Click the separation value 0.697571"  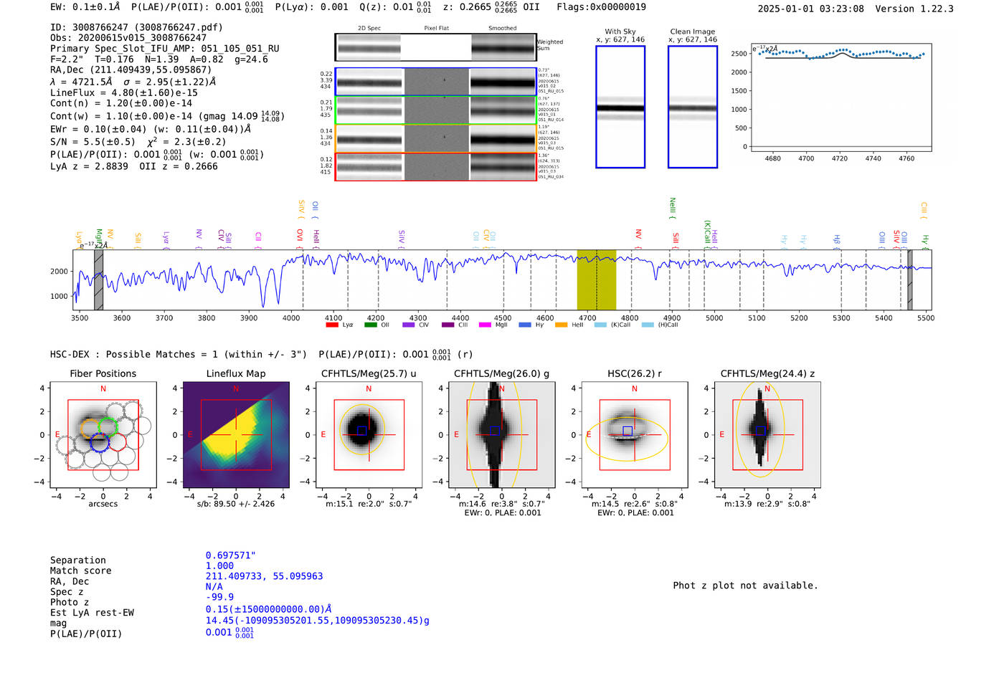click(231, 555)
